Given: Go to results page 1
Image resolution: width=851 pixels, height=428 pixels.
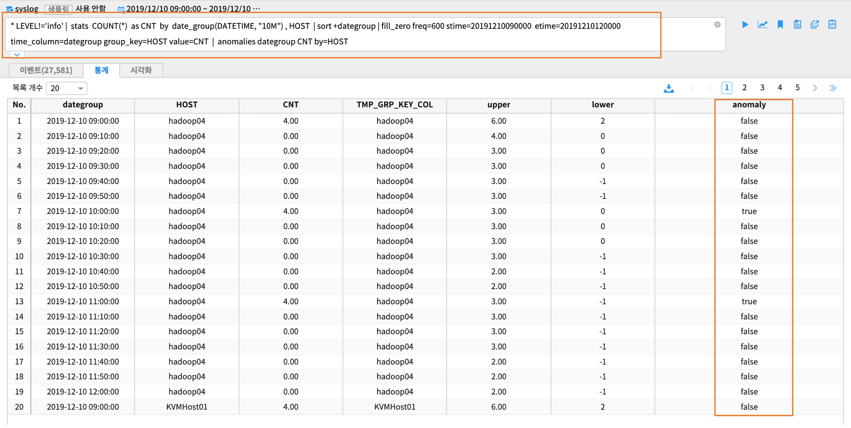Looking at the screenshot, I should pos(727,88).
